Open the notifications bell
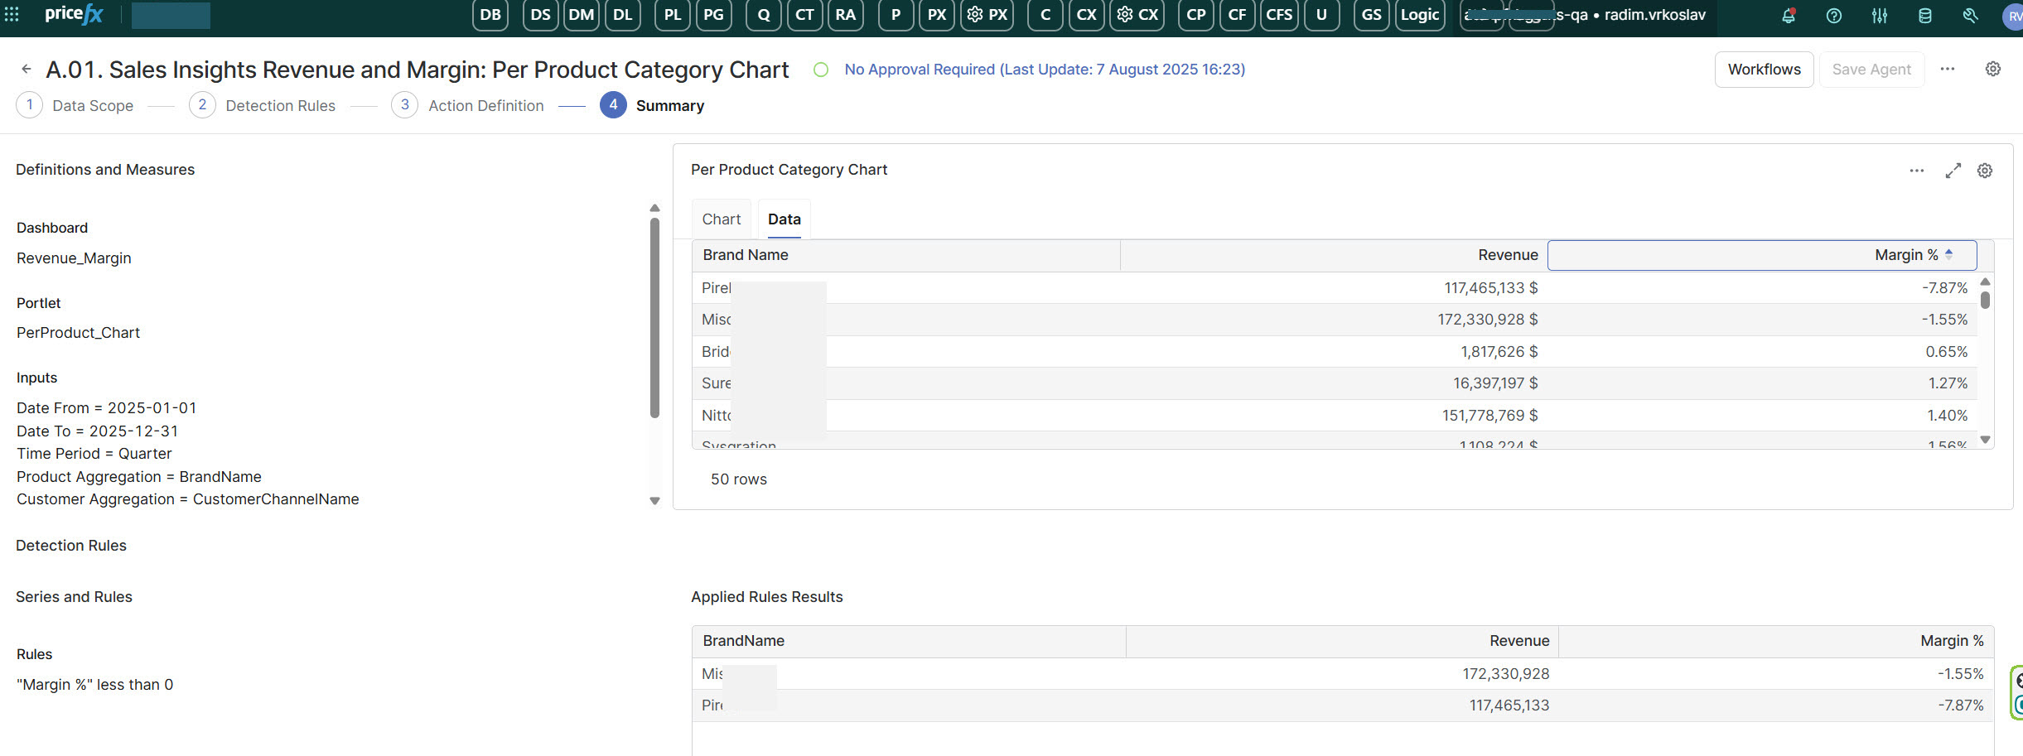 1789,16
